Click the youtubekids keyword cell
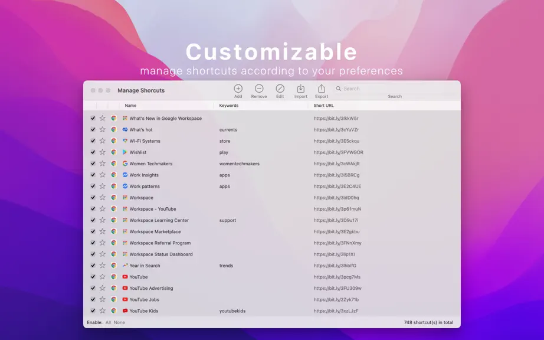544x340 pixels. tap(232, 311)
